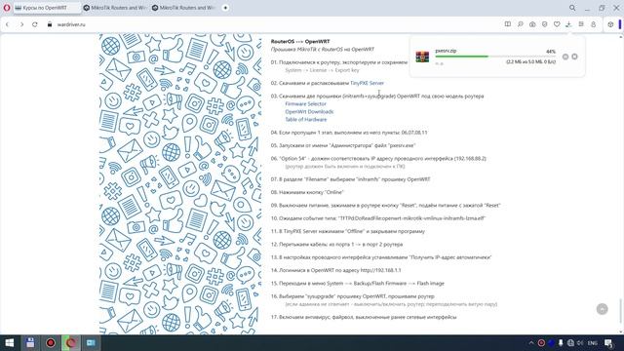
Task: Go forward to the next page
Action: (21, 24)
